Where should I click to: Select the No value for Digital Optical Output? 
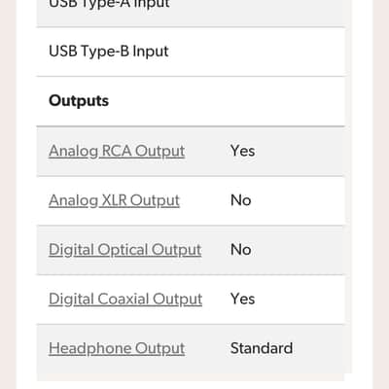click(241, 250)
